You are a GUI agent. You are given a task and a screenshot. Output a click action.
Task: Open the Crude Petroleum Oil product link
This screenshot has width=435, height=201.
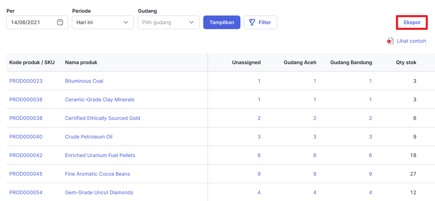89,137
